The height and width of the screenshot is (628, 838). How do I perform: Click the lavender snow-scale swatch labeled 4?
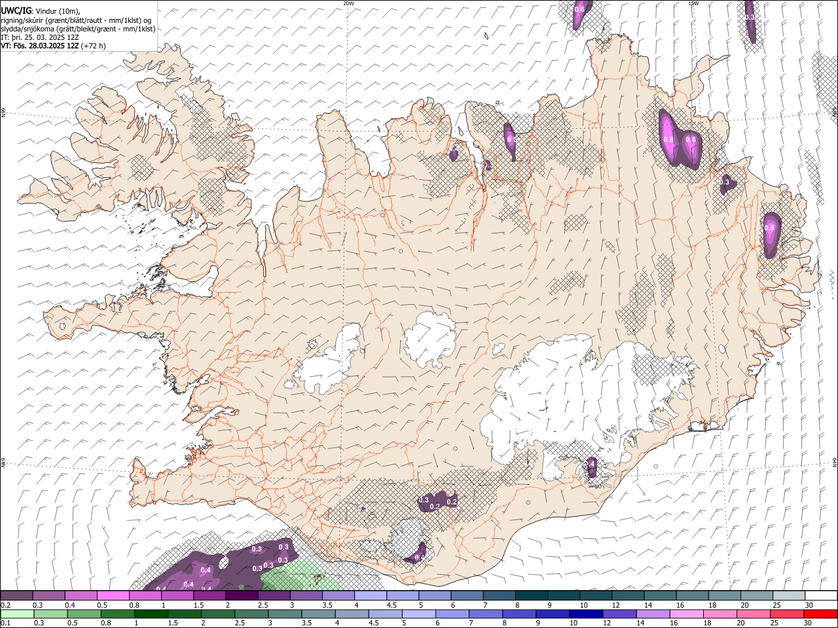click(x=370, y=595)
